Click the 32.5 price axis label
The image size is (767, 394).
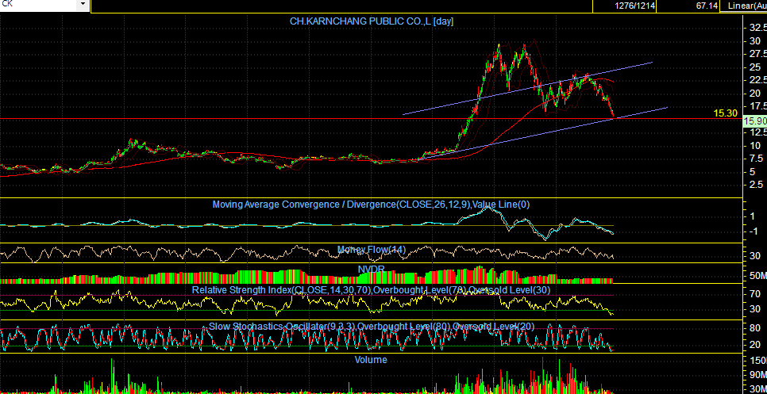tap(757, 28)
